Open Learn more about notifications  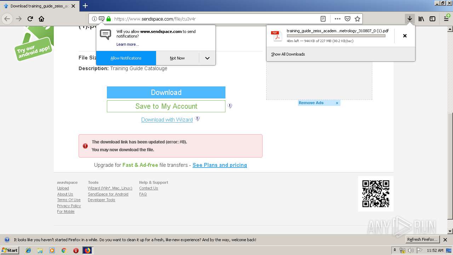pos(127,44)
